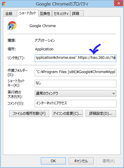Expand the 実行時の大きさ dropdown
The image size is (124, 168).
click(x=76, y=93)
